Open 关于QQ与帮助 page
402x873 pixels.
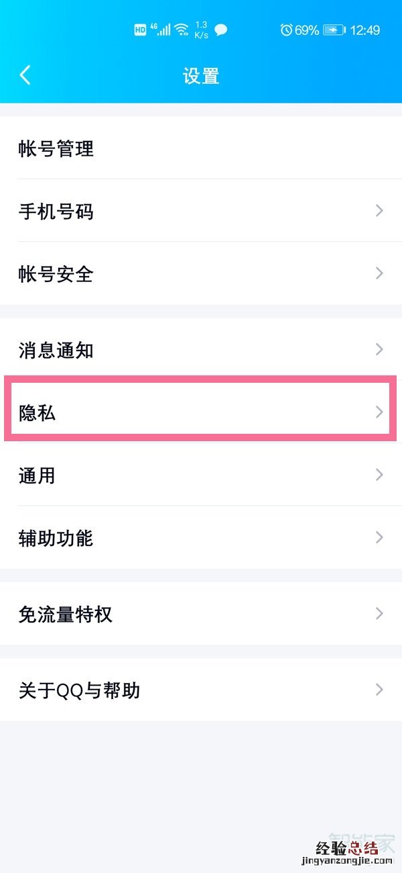(x=79, y=690)
